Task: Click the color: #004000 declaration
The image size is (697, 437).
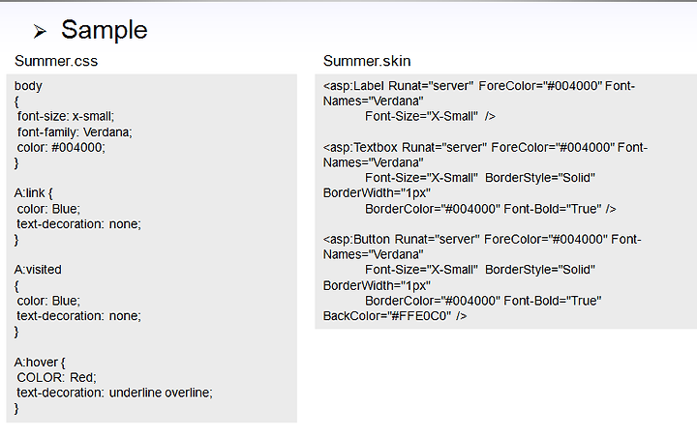Action: [x=61, y=148]
